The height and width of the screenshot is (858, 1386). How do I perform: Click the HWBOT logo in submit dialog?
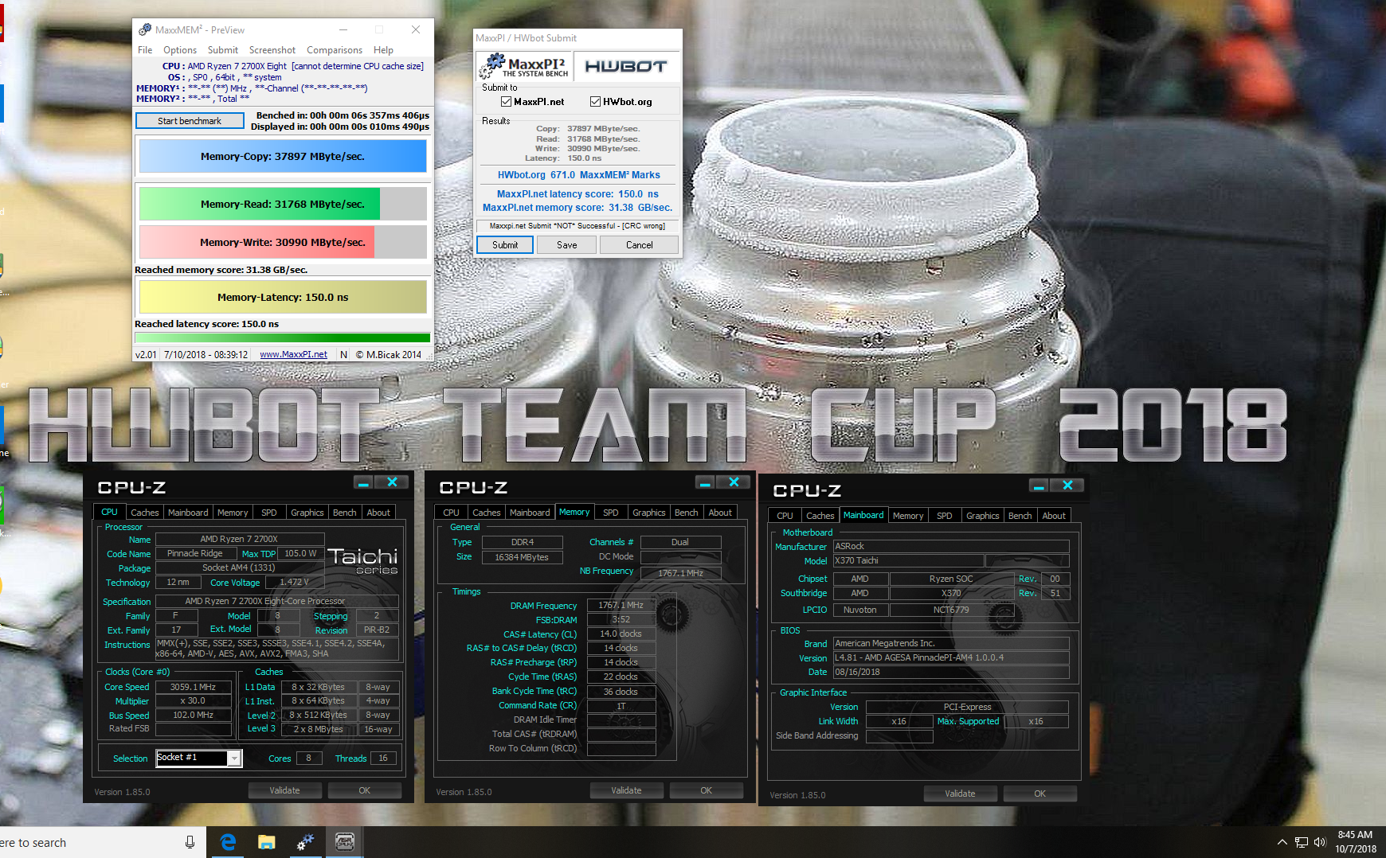(626, 66)
